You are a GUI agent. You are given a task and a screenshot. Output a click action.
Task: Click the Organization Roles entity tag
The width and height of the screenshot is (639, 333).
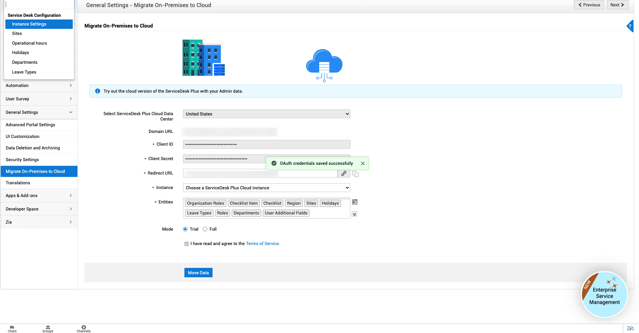tap(206, 203)
